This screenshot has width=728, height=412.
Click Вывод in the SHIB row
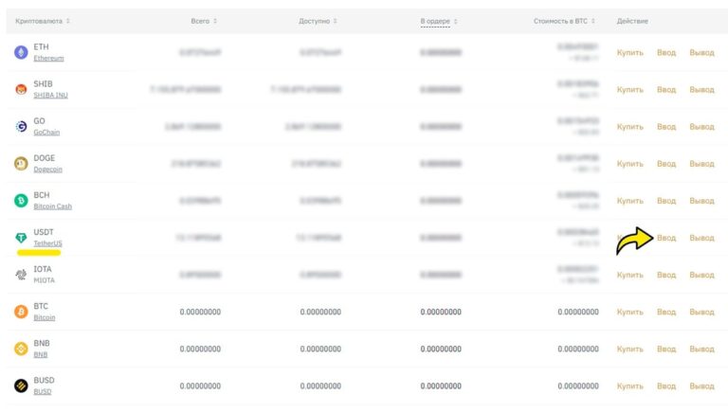click(x=701, y=90)
